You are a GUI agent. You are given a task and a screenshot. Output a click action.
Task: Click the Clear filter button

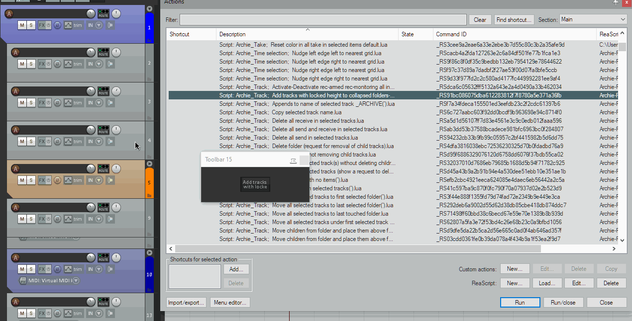(480, 20)
